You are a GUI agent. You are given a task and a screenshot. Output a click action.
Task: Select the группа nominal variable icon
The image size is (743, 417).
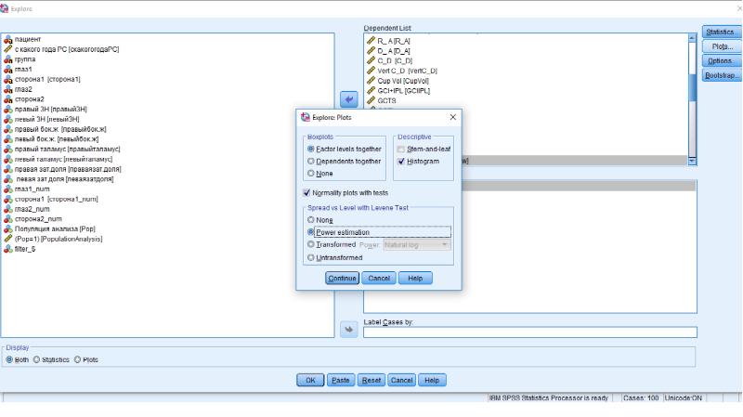point(8,59)
